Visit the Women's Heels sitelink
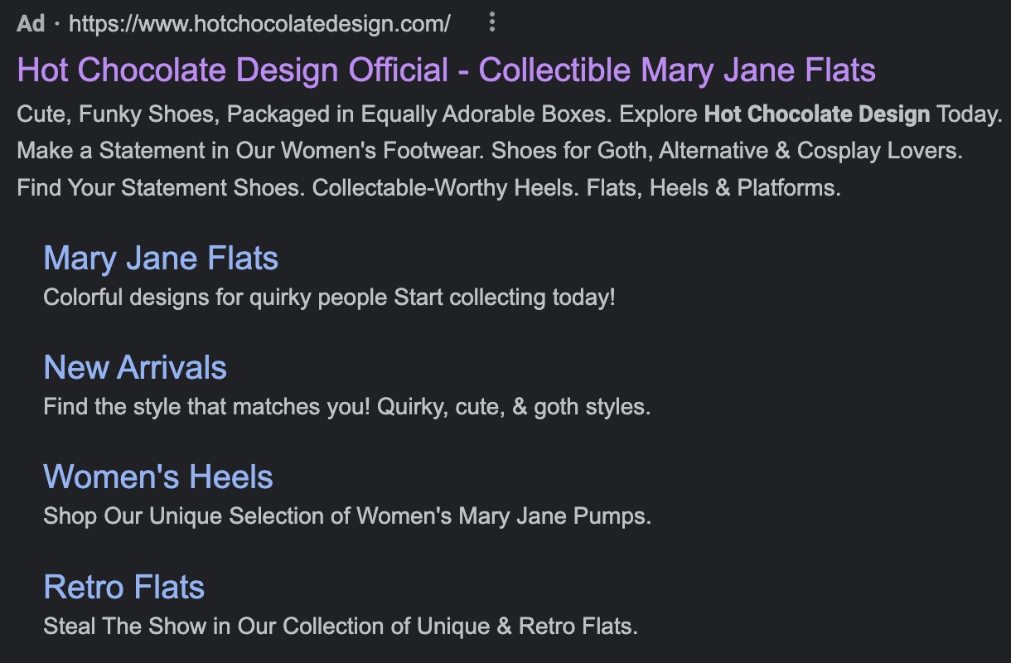Image resolution: width=1011 pixels, height=663 pixels. coord(158,477)
